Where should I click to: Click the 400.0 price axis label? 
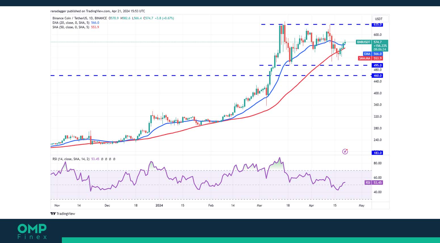[378, 93]
